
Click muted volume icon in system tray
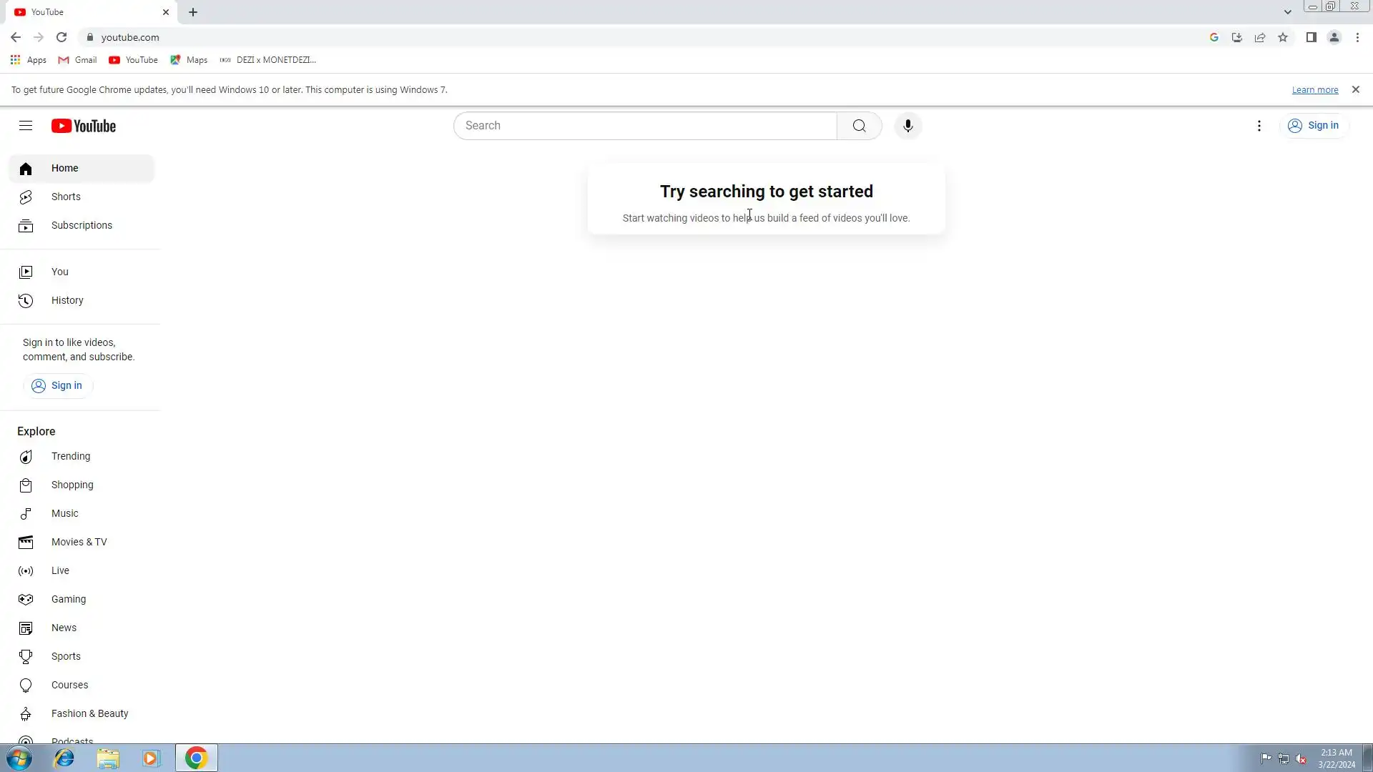(1301, 758)
